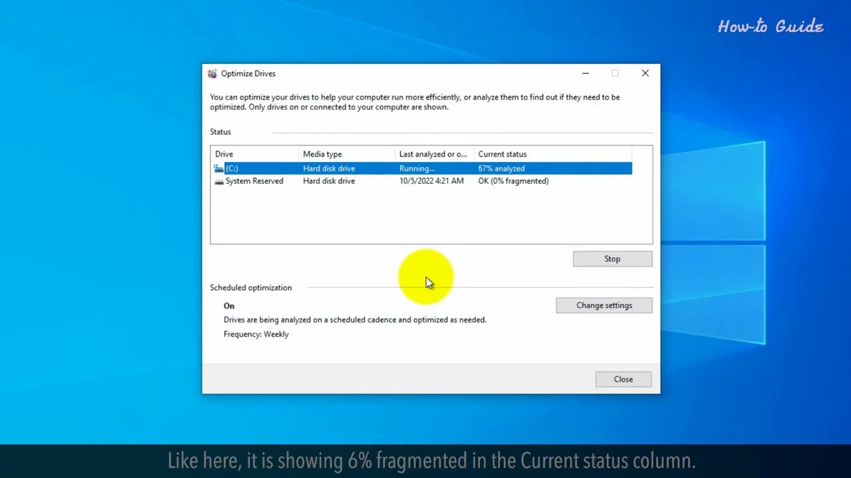Image resolution: width=851 pixels, height=478 pixels.
Task: Close the Optimize Drives window with X
Action: [x=645, y=74]
